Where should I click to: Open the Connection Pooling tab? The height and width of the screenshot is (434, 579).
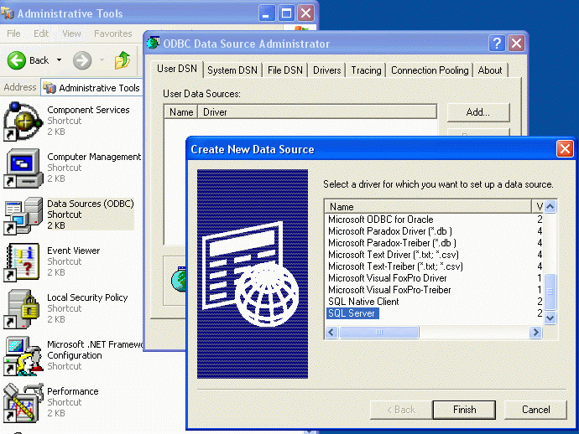pyautogui.click(x=430, y=70)
